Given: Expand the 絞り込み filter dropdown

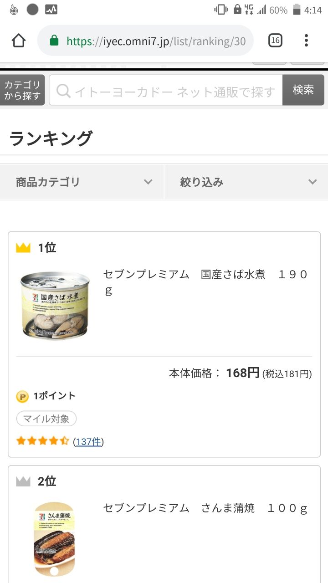Looking at the screenshot, I should (x=246, y=182).
